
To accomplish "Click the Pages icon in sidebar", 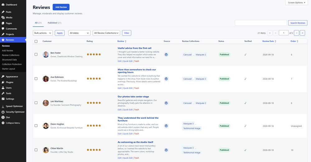I will [3, 23].
